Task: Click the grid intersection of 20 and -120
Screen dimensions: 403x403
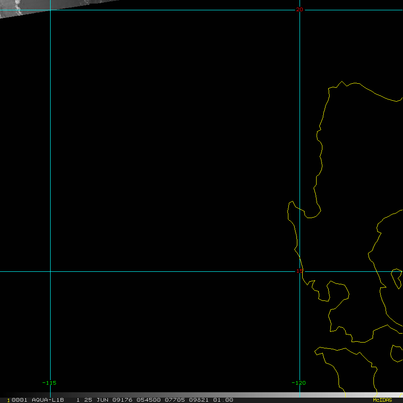Action: click(x=300, y=10)
